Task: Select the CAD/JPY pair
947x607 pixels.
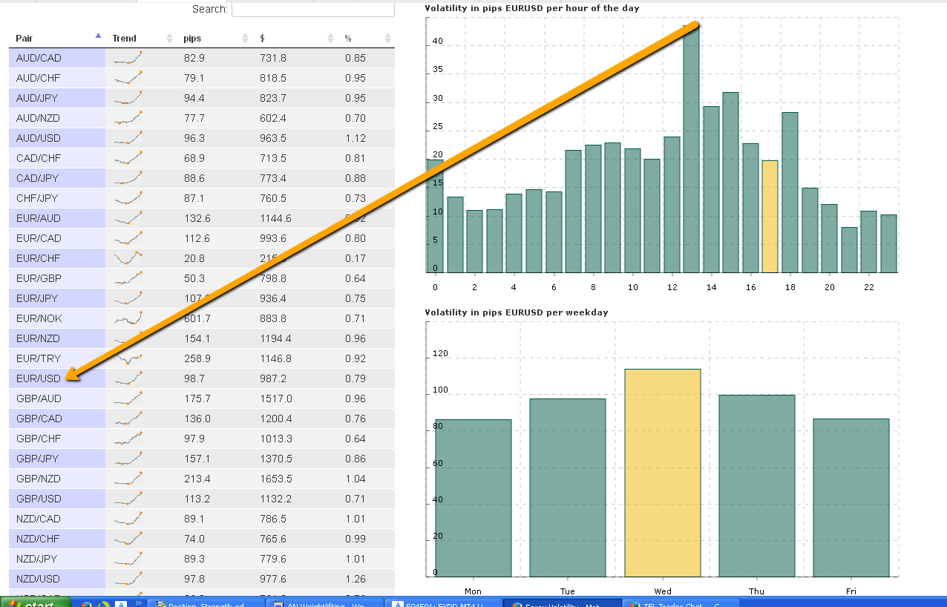Action: pyautogui.click(x=37, y=178)
